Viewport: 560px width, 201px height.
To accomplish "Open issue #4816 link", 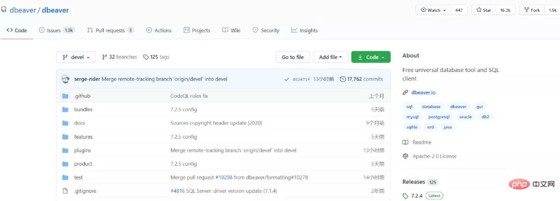I will click(x=177, y=191).
